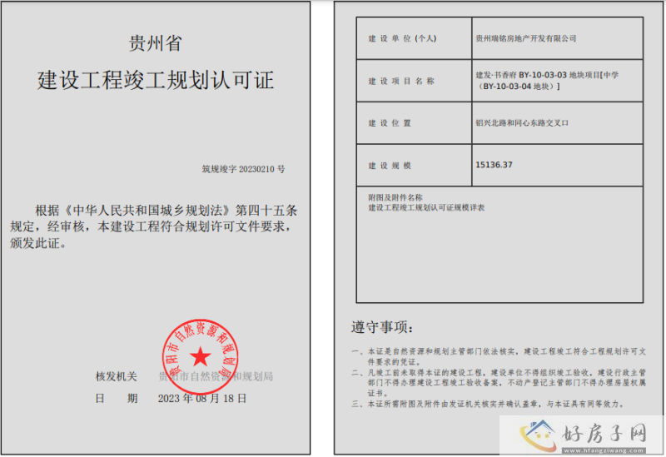Click the paragraph starting 根据《中华人民共和国城乡规划法》
The height and width of the screenshot is (457, 666).
(x=154, y=226)
